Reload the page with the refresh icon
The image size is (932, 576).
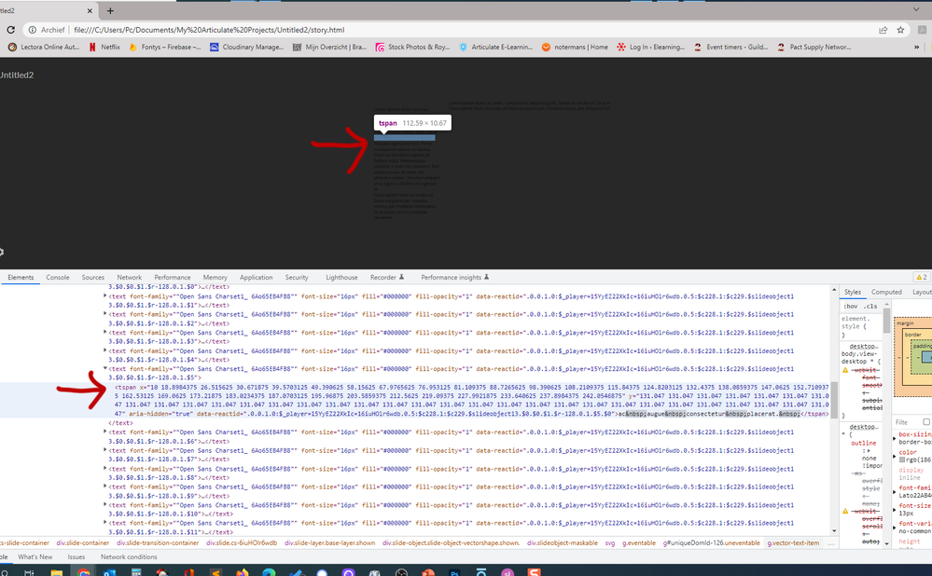pos(10,30)
